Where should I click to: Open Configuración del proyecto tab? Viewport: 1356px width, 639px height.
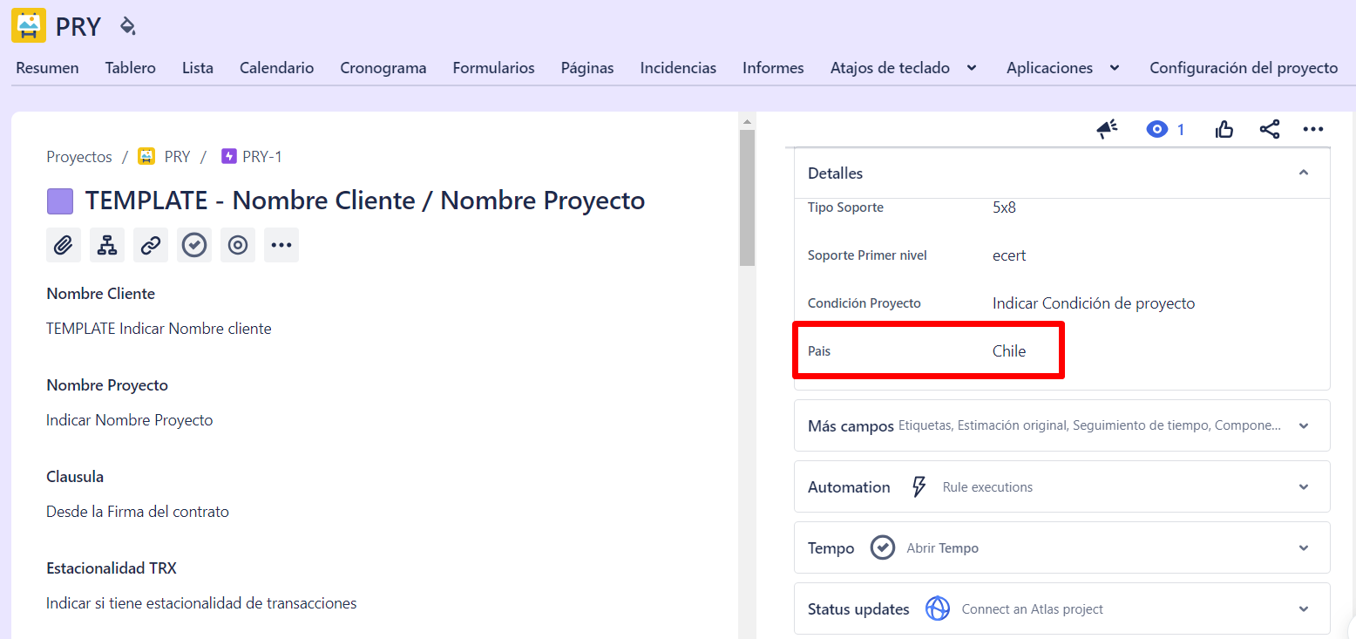coord(1244,68)
